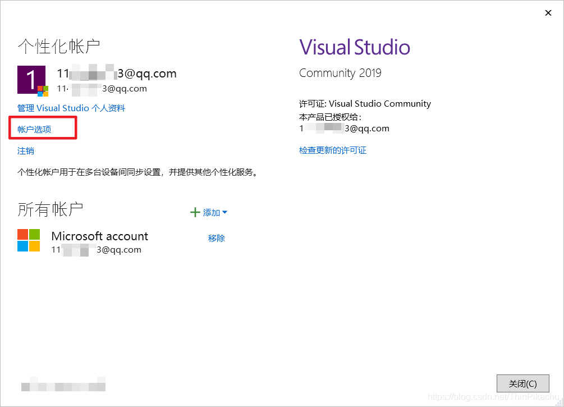
Task: Click the 本产品已授权给 label
Action: click(x=330, y=117)
